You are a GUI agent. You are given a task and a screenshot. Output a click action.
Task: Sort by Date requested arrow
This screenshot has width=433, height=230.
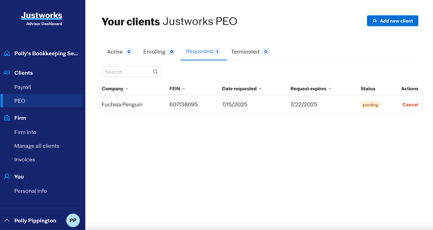pyautogui.click(x=260, y=88)
